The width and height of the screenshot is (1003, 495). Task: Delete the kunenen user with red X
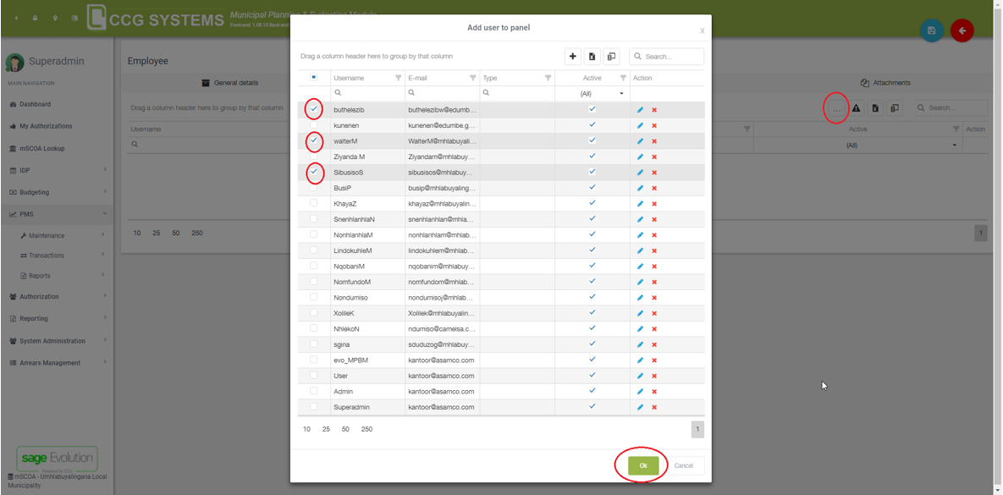point(654,126)
